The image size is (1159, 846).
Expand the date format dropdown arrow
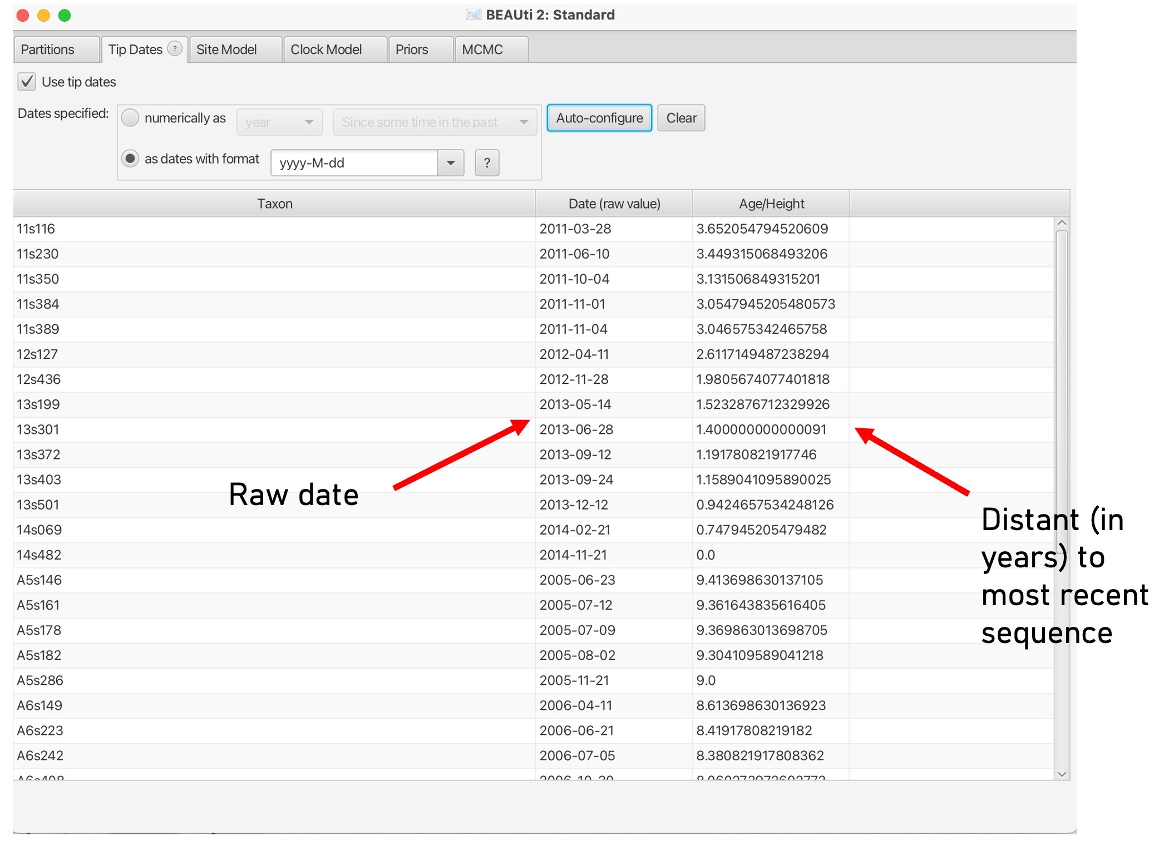click(x=451, y=163)
